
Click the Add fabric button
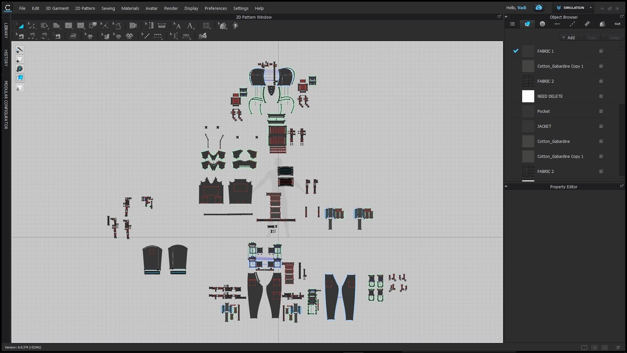click(569, 38)
